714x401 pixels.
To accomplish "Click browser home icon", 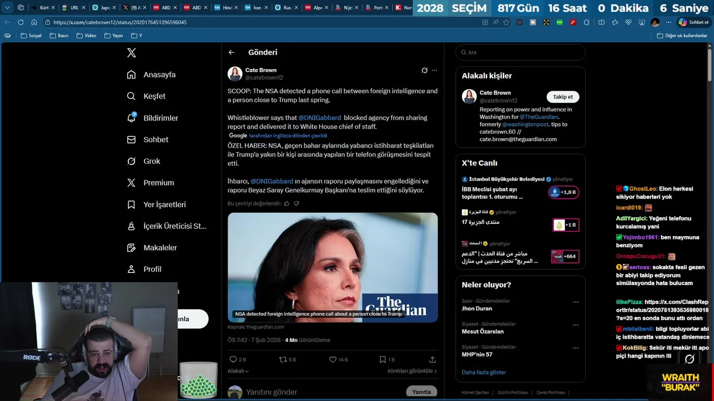I will (34, 22).
